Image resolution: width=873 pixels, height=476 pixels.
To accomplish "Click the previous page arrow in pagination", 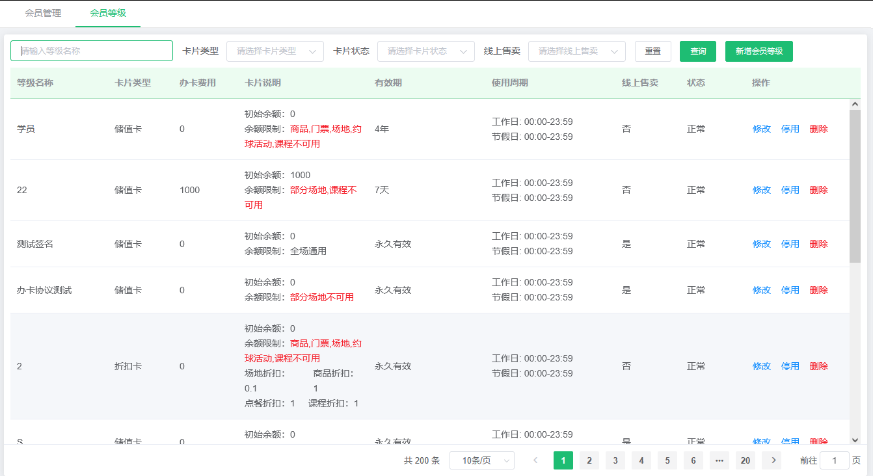I will 536,460.
